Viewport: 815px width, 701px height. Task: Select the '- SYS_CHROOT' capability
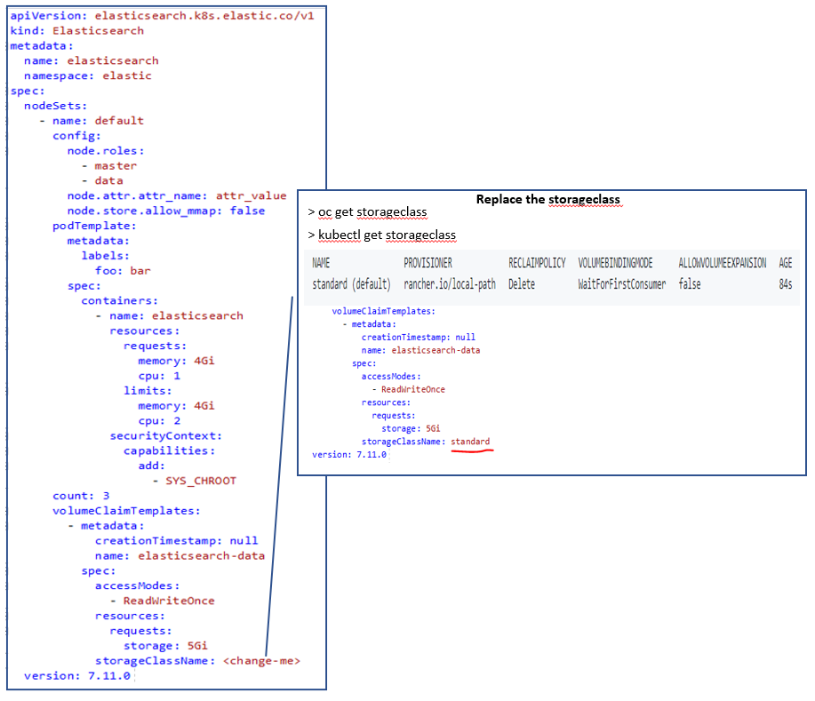195,481
